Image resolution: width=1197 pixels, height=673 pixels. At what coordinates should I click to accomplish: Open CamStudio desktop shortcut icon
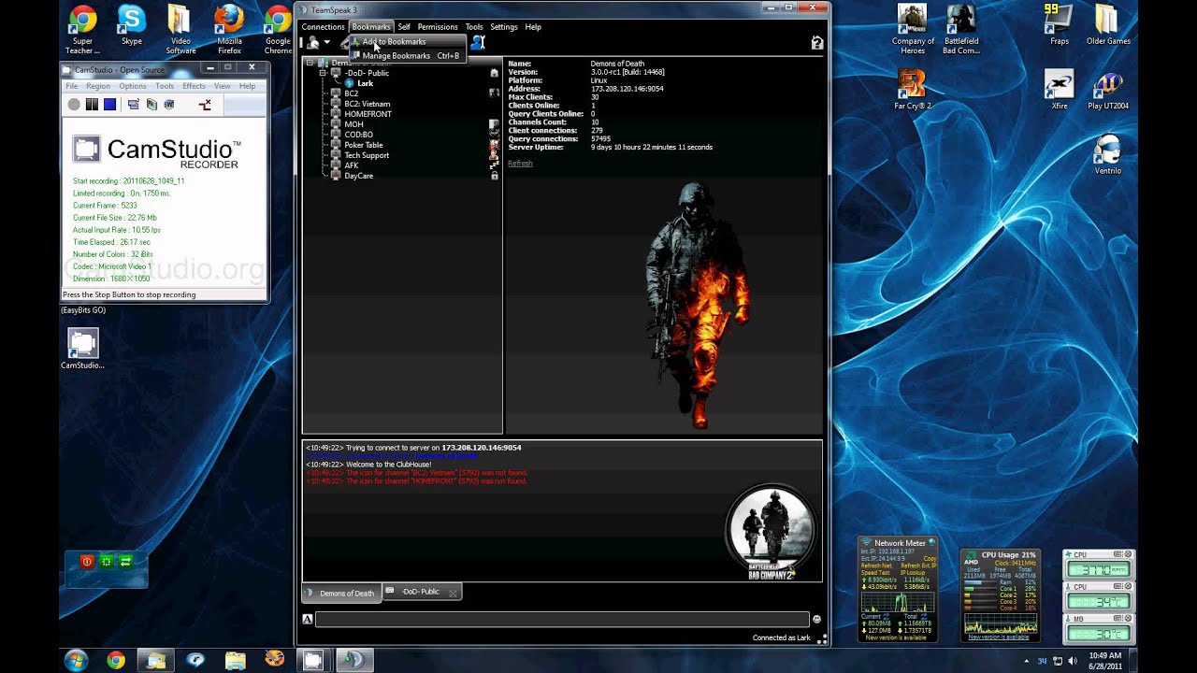point(82,349)
